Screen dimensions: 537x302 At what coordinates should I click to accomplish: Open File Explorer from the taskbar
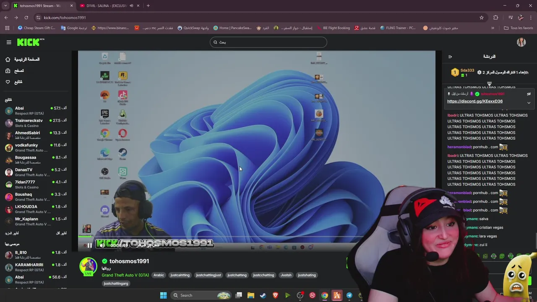point(251,295)
